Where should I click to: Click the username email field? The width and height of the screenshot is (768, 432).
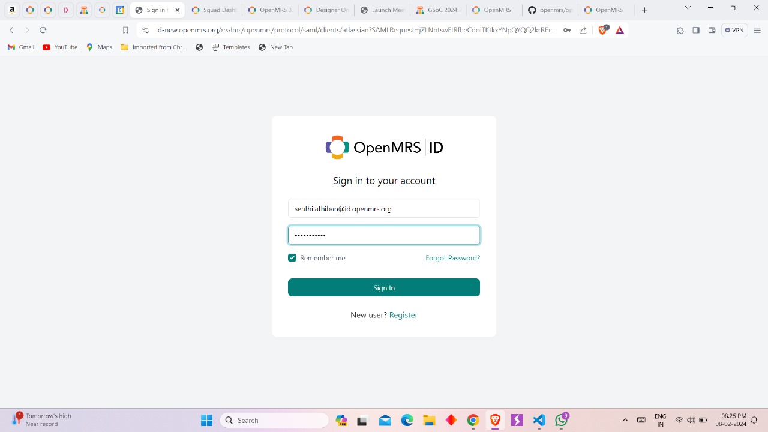point(384,208)
